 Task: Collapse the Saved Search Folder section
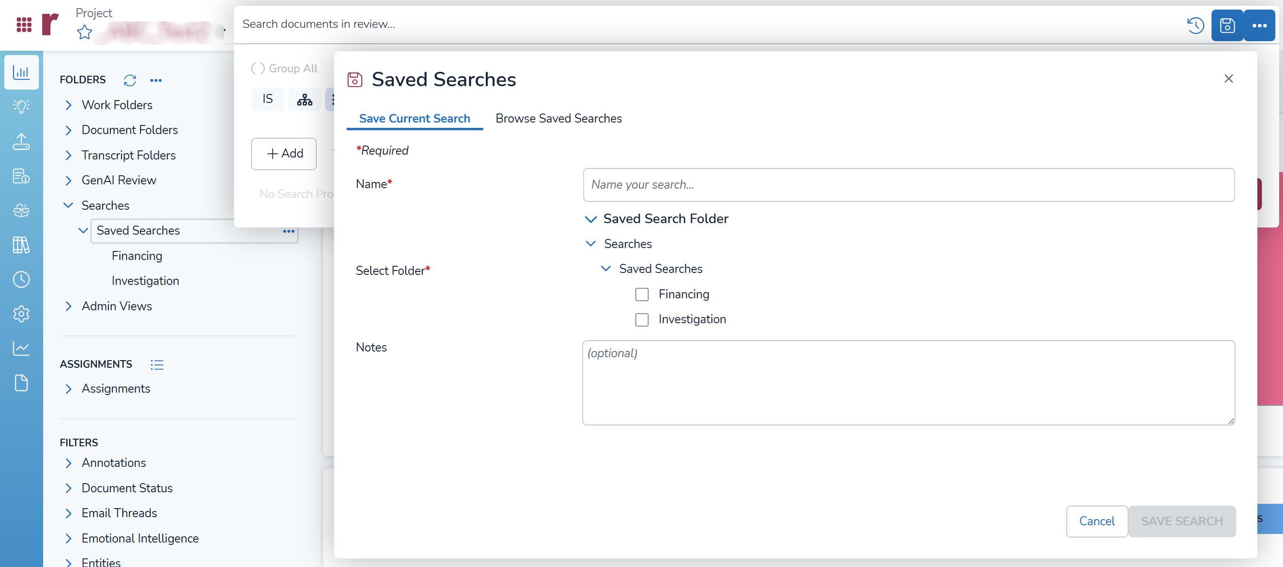click(591, 219)
